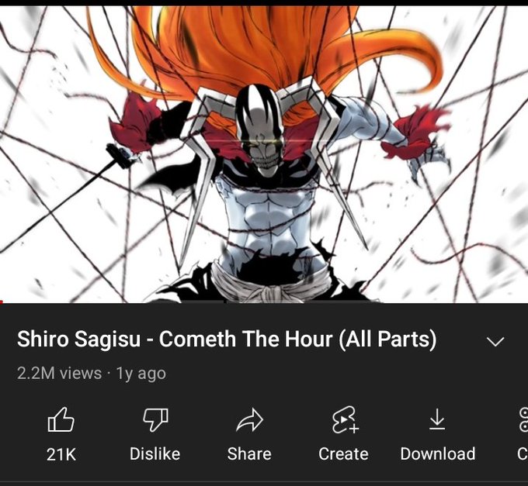Tap the Download arrow icon
Screen dimensions: 528x486
tap(437, 419)
